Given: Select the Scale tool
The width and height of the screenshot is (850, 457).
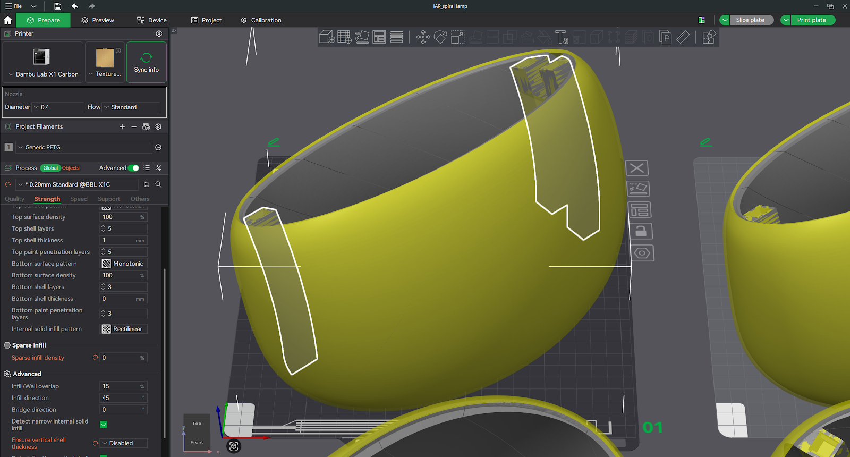Looking at the screenshot, I should (457, 37).
